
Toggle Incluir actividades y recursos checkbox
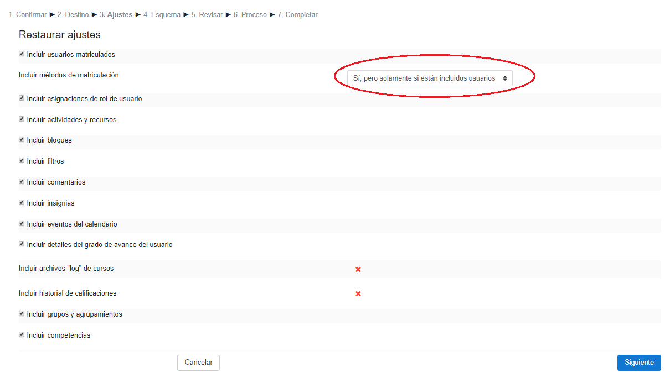coord(22,119)
